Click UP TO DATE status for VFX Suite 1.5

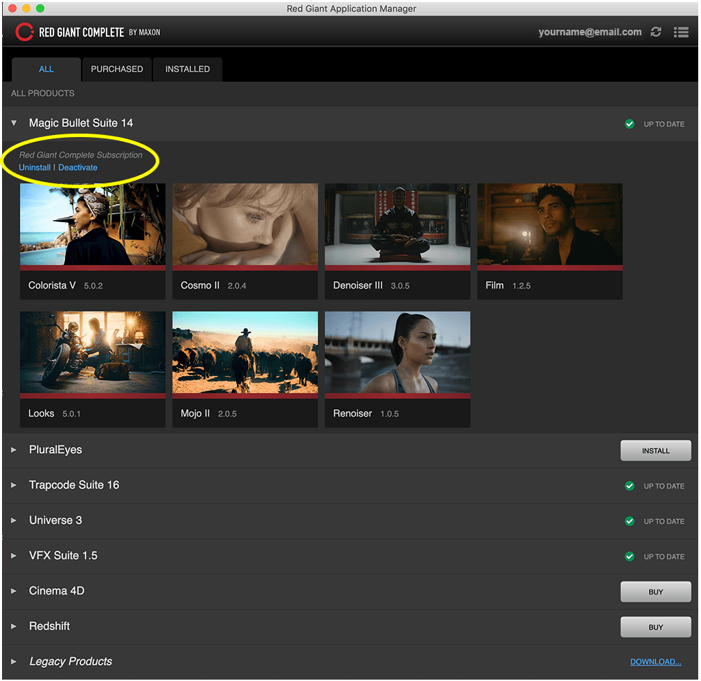(664, 556)
